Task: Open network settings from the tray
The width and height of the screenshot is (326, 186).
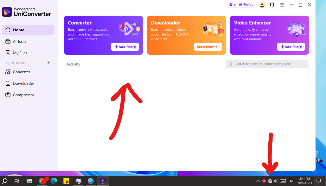Action: pos(270,181)
